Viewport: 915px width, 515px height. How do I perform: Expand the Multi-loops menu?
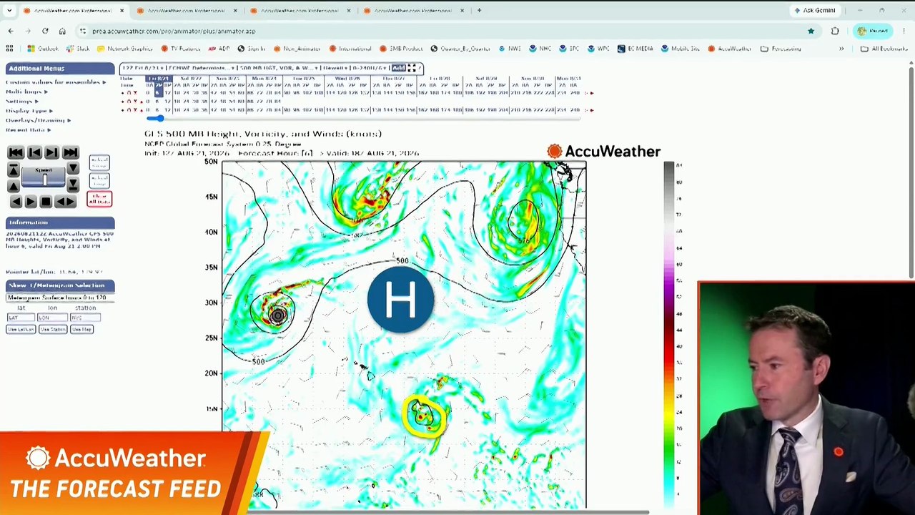(x=26, y=92)
